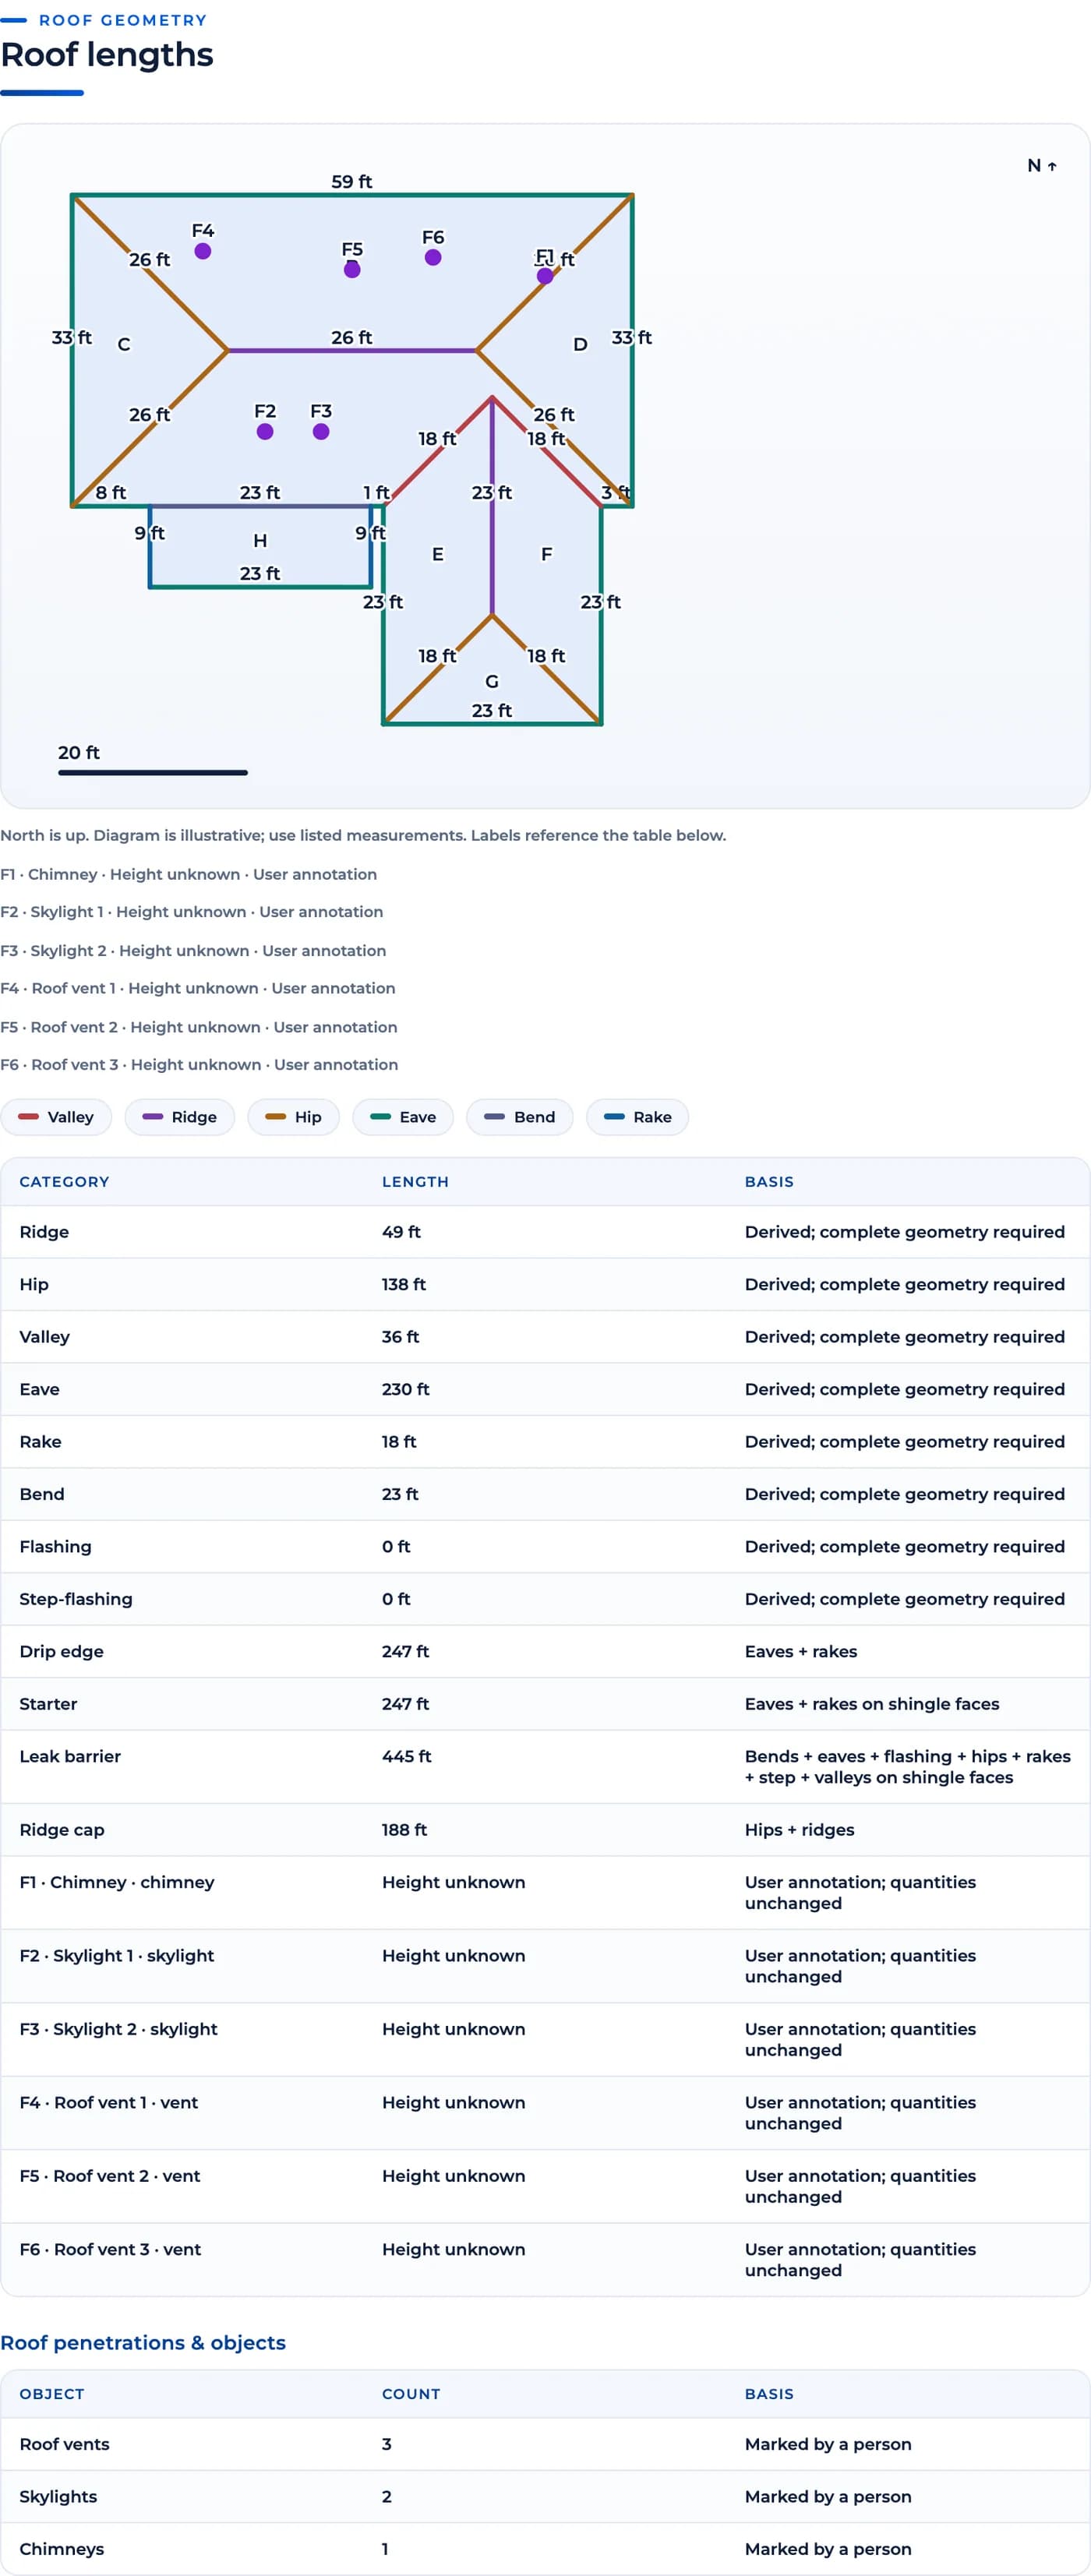This screenshot has height=2576, width=1091.
Task: Click the LENGTH column header
Action: (415, 1182)
